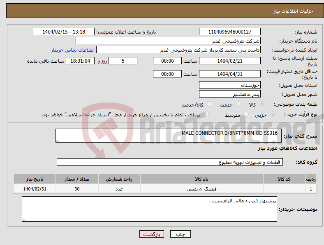
Task: Click the resize handle of description text area
Action: [58, 141]
